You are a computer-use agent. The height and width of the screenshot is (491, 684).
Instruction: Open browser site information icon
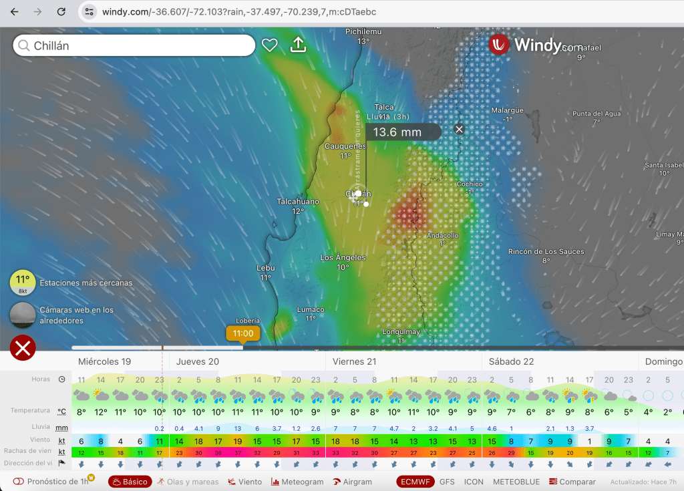tap(90, 12)
